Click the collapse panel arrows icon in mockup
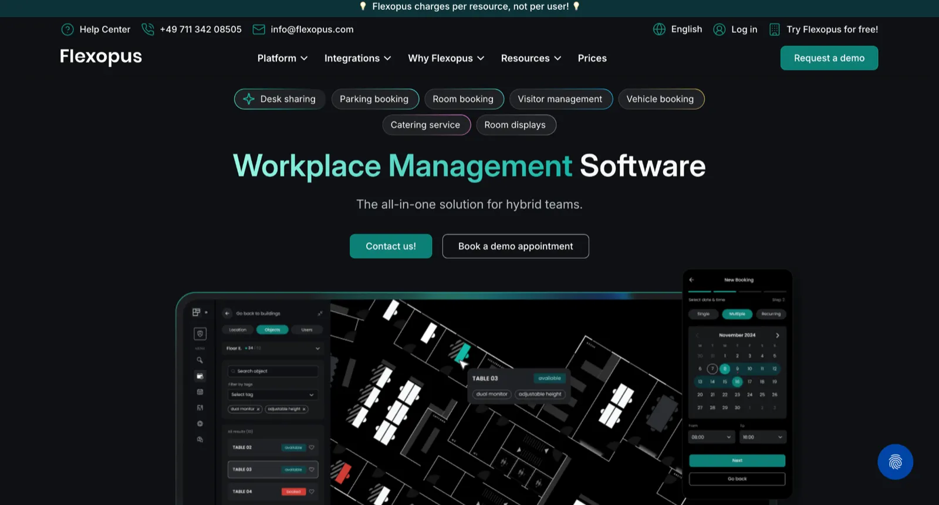939x505 pixels. (320, 313)
